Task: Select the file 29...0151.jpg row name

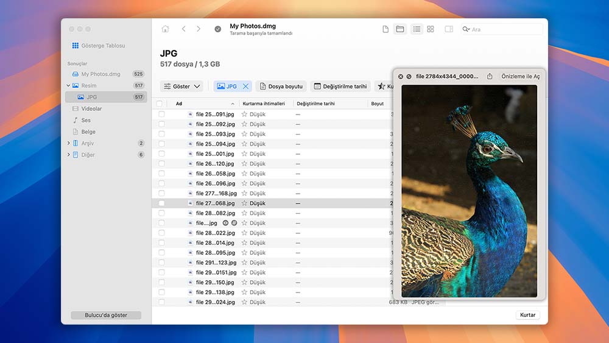Action: (216, 273)
